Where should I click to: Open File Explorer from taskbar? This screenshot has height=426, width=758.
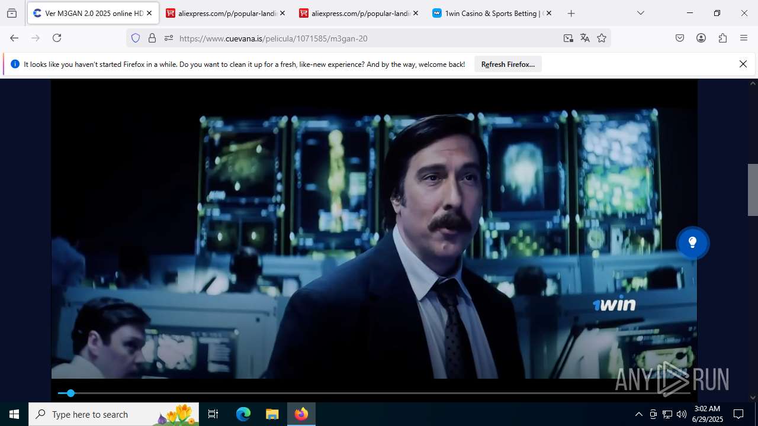pos(272,414)
